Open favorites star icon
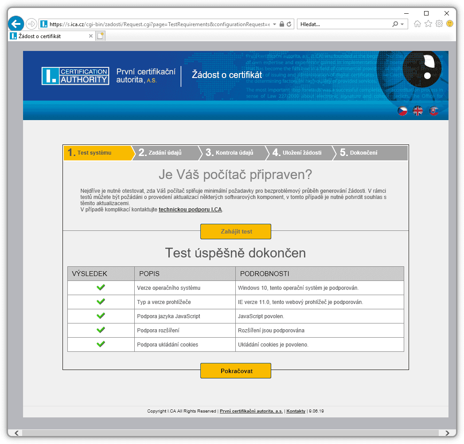 coord(428,23)
